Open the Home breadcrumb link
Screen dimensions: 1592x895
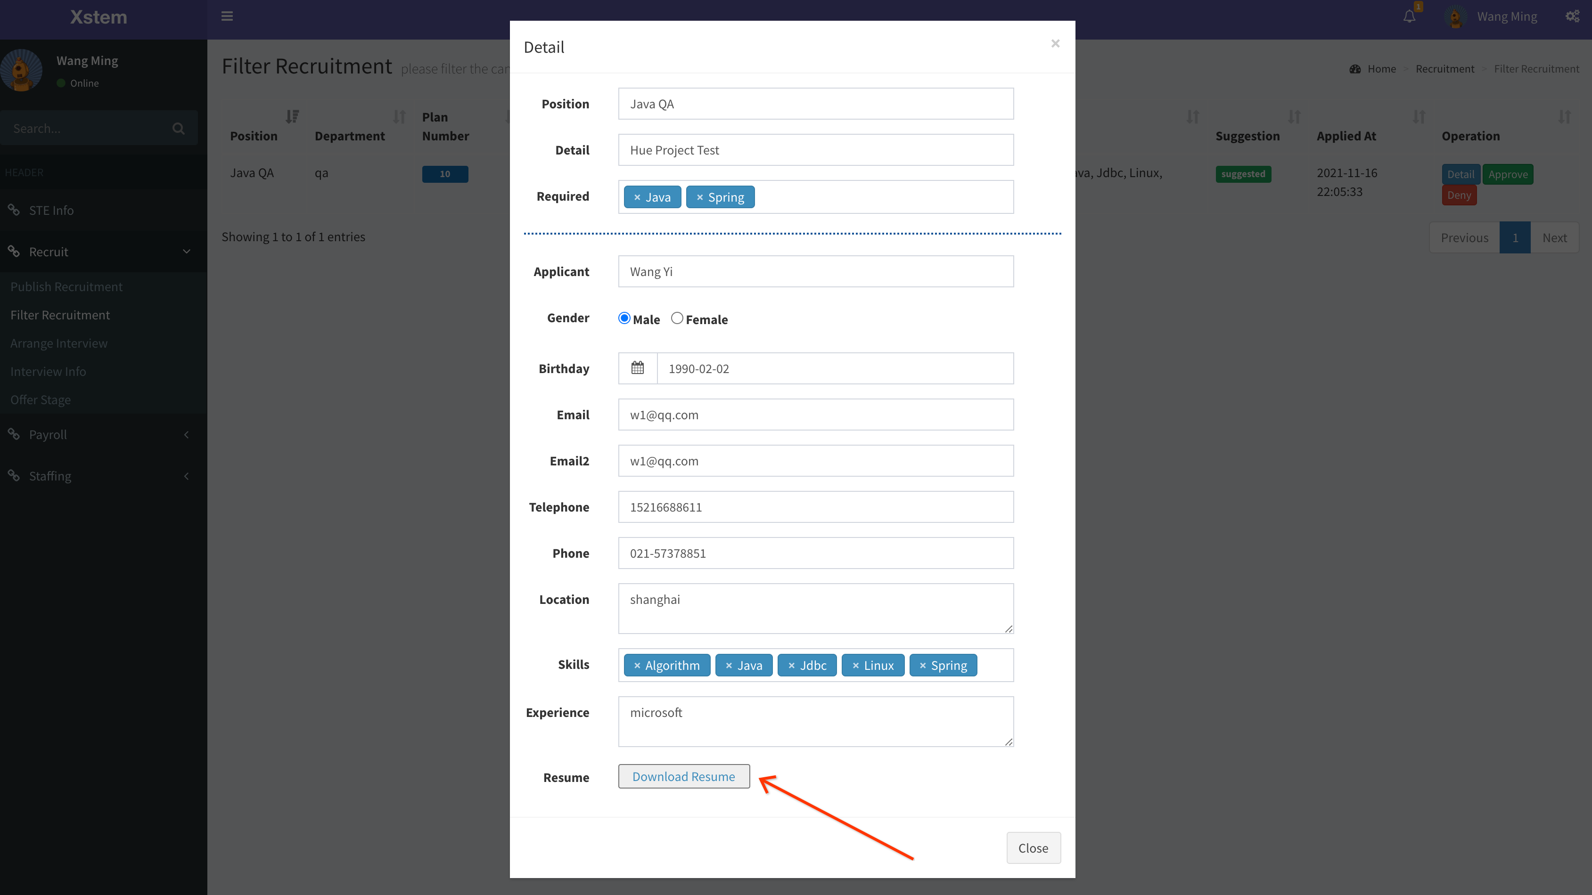click(1381, 69)
